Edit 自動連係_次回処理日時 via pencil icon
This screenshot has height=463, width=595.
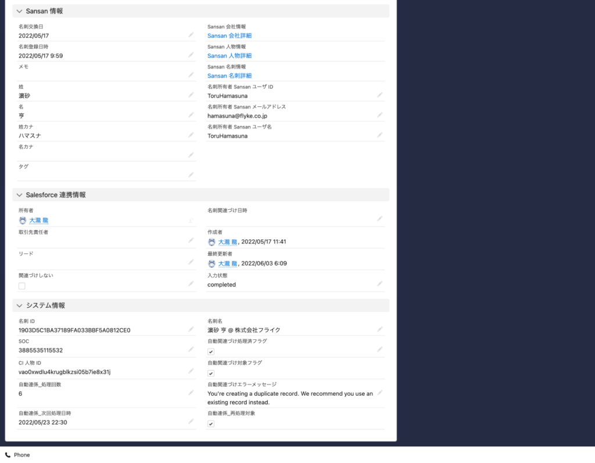coord(191,422)
